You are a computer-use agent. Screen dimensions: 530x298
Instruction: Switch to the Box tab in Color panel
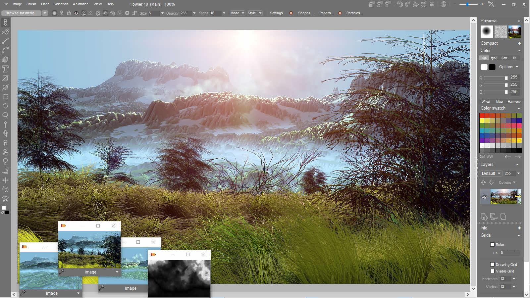tap(504, 58)
